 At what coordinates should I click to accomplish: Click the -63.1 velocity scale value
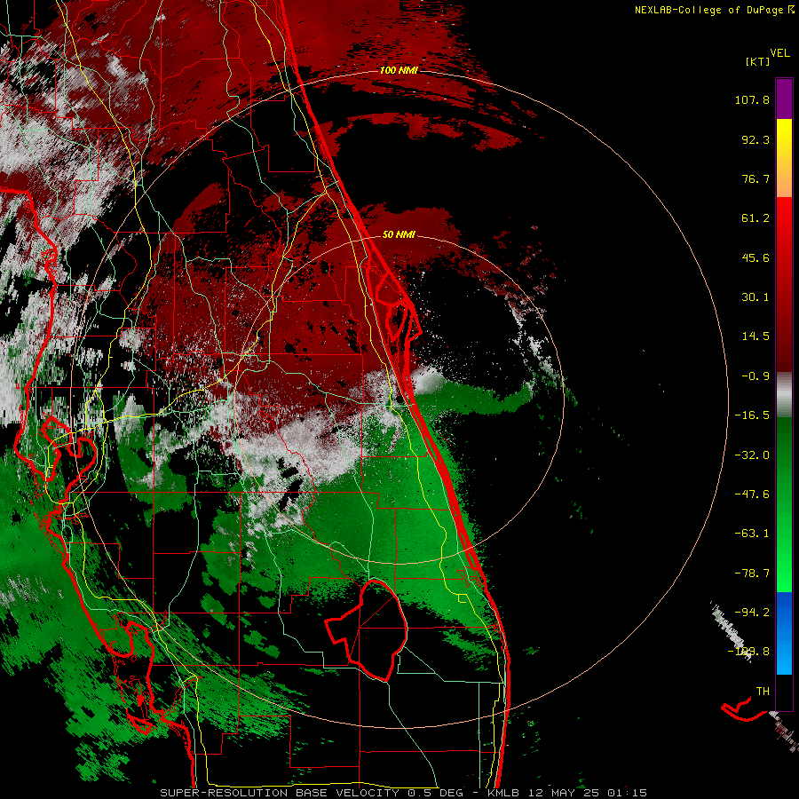click(x=752, y=534)
